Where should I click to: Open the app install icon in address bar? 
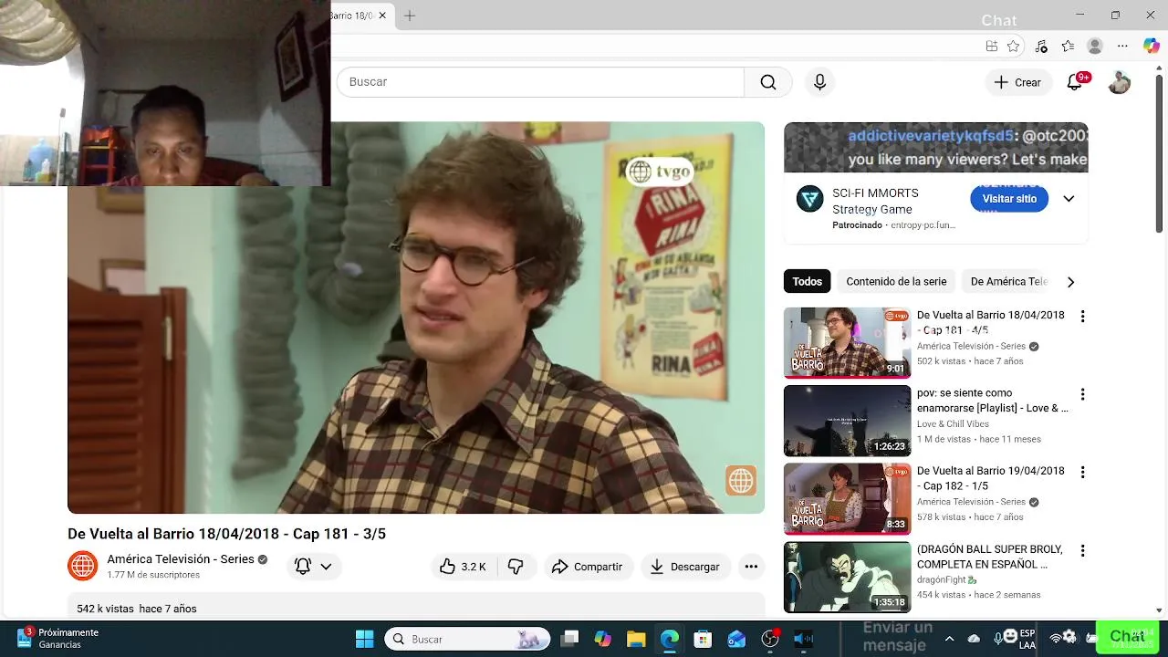pyautogui.click(x=992, y=47)
